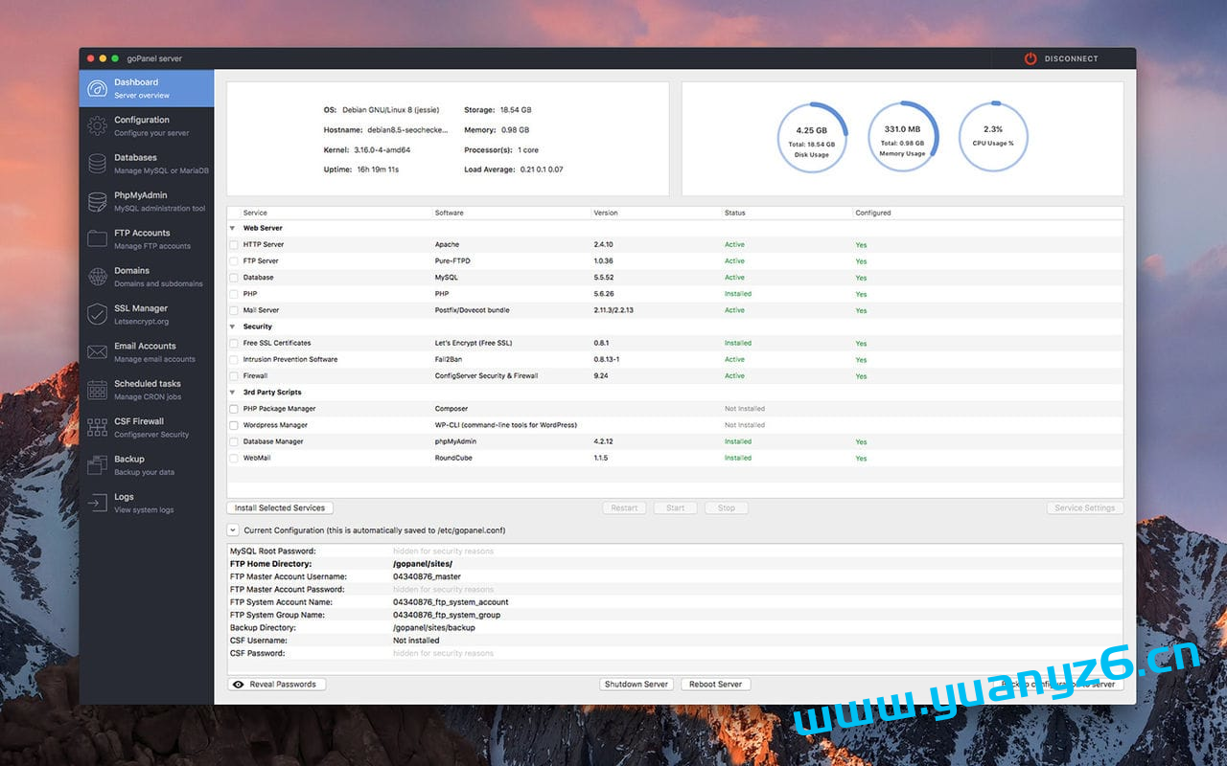This screenshot has width=1227, height=766.
Task: Click the Disk Usage gauge
Action: tap(812, 138)
